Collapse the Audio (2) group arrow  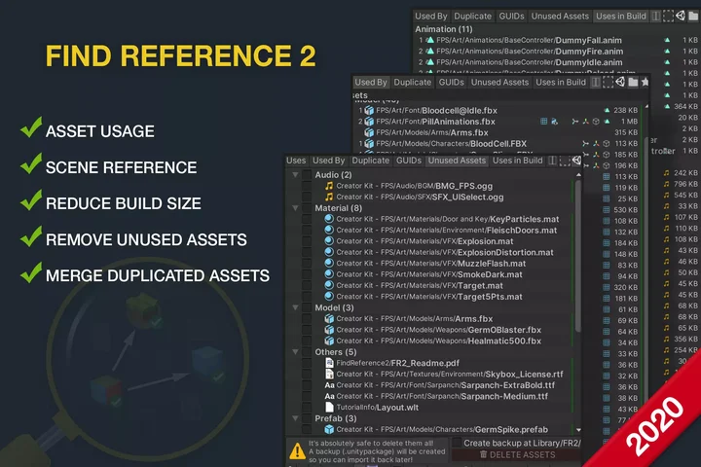[295, 175]
